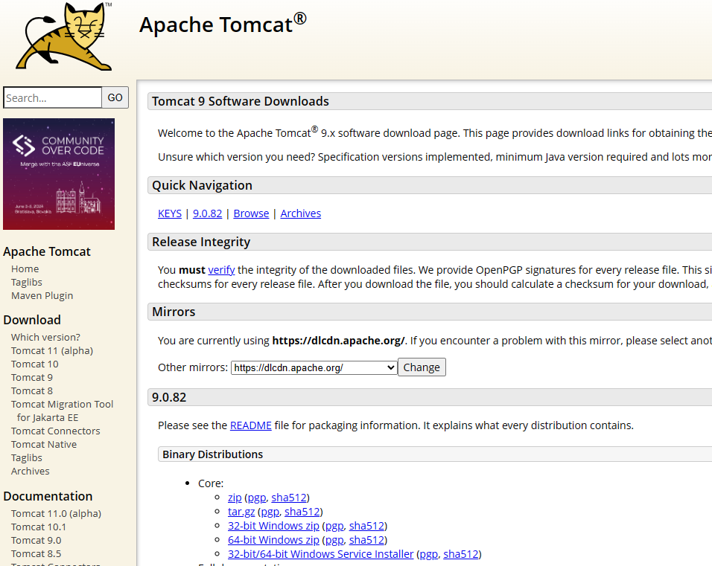Open Tomcat Migration Tool for Jakarta EE

pos(63,411)
